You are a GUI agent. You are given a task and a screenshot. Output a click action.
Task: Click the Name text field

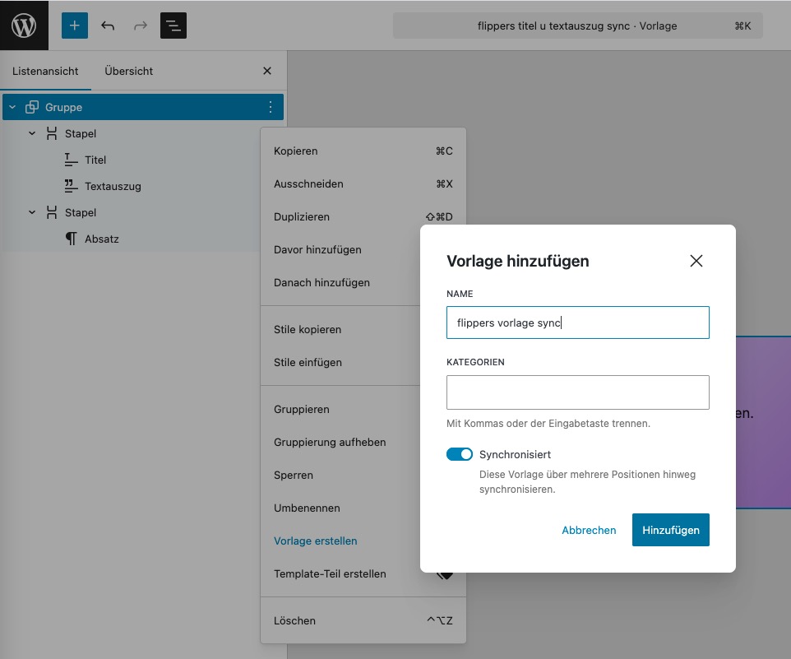577,323
